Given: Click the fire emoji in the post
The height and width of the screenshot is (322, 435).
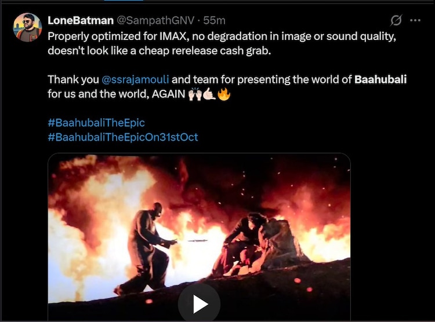Looking at the screenshot, I should (x=224, y=94).
